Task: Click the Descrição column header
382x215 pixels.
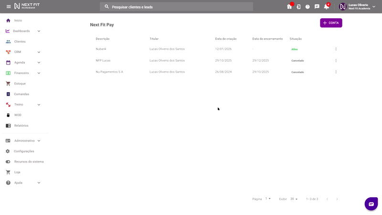Action: point(103,39)
